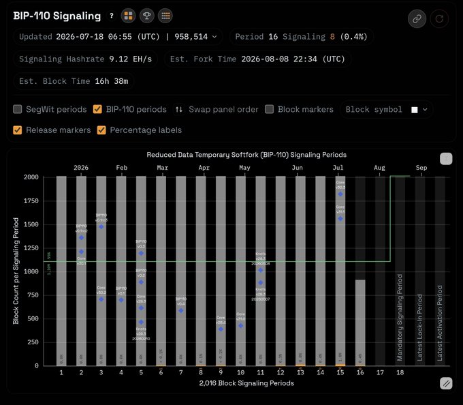Click the Sep month label on the top axis
The width and height of the screenshot is (463, 405).
(x=421, y=168)
